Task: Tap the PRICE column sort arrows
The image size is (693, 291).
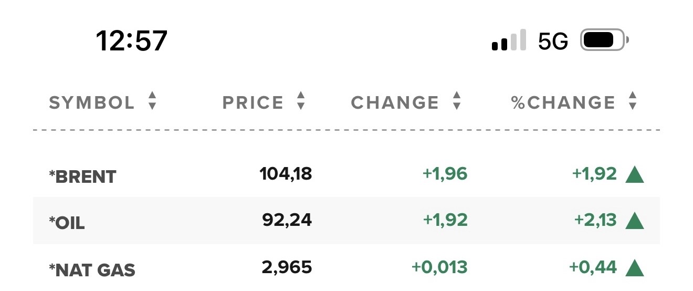Action: pyautogui.click(x=301, y=101)
